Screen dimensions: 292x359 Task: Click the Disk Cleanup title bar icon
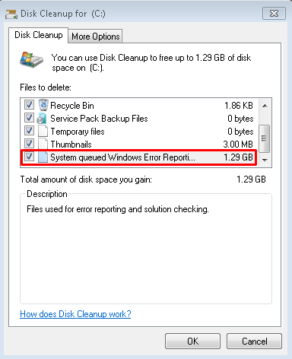pyautogui.click(x=11, y=14)
